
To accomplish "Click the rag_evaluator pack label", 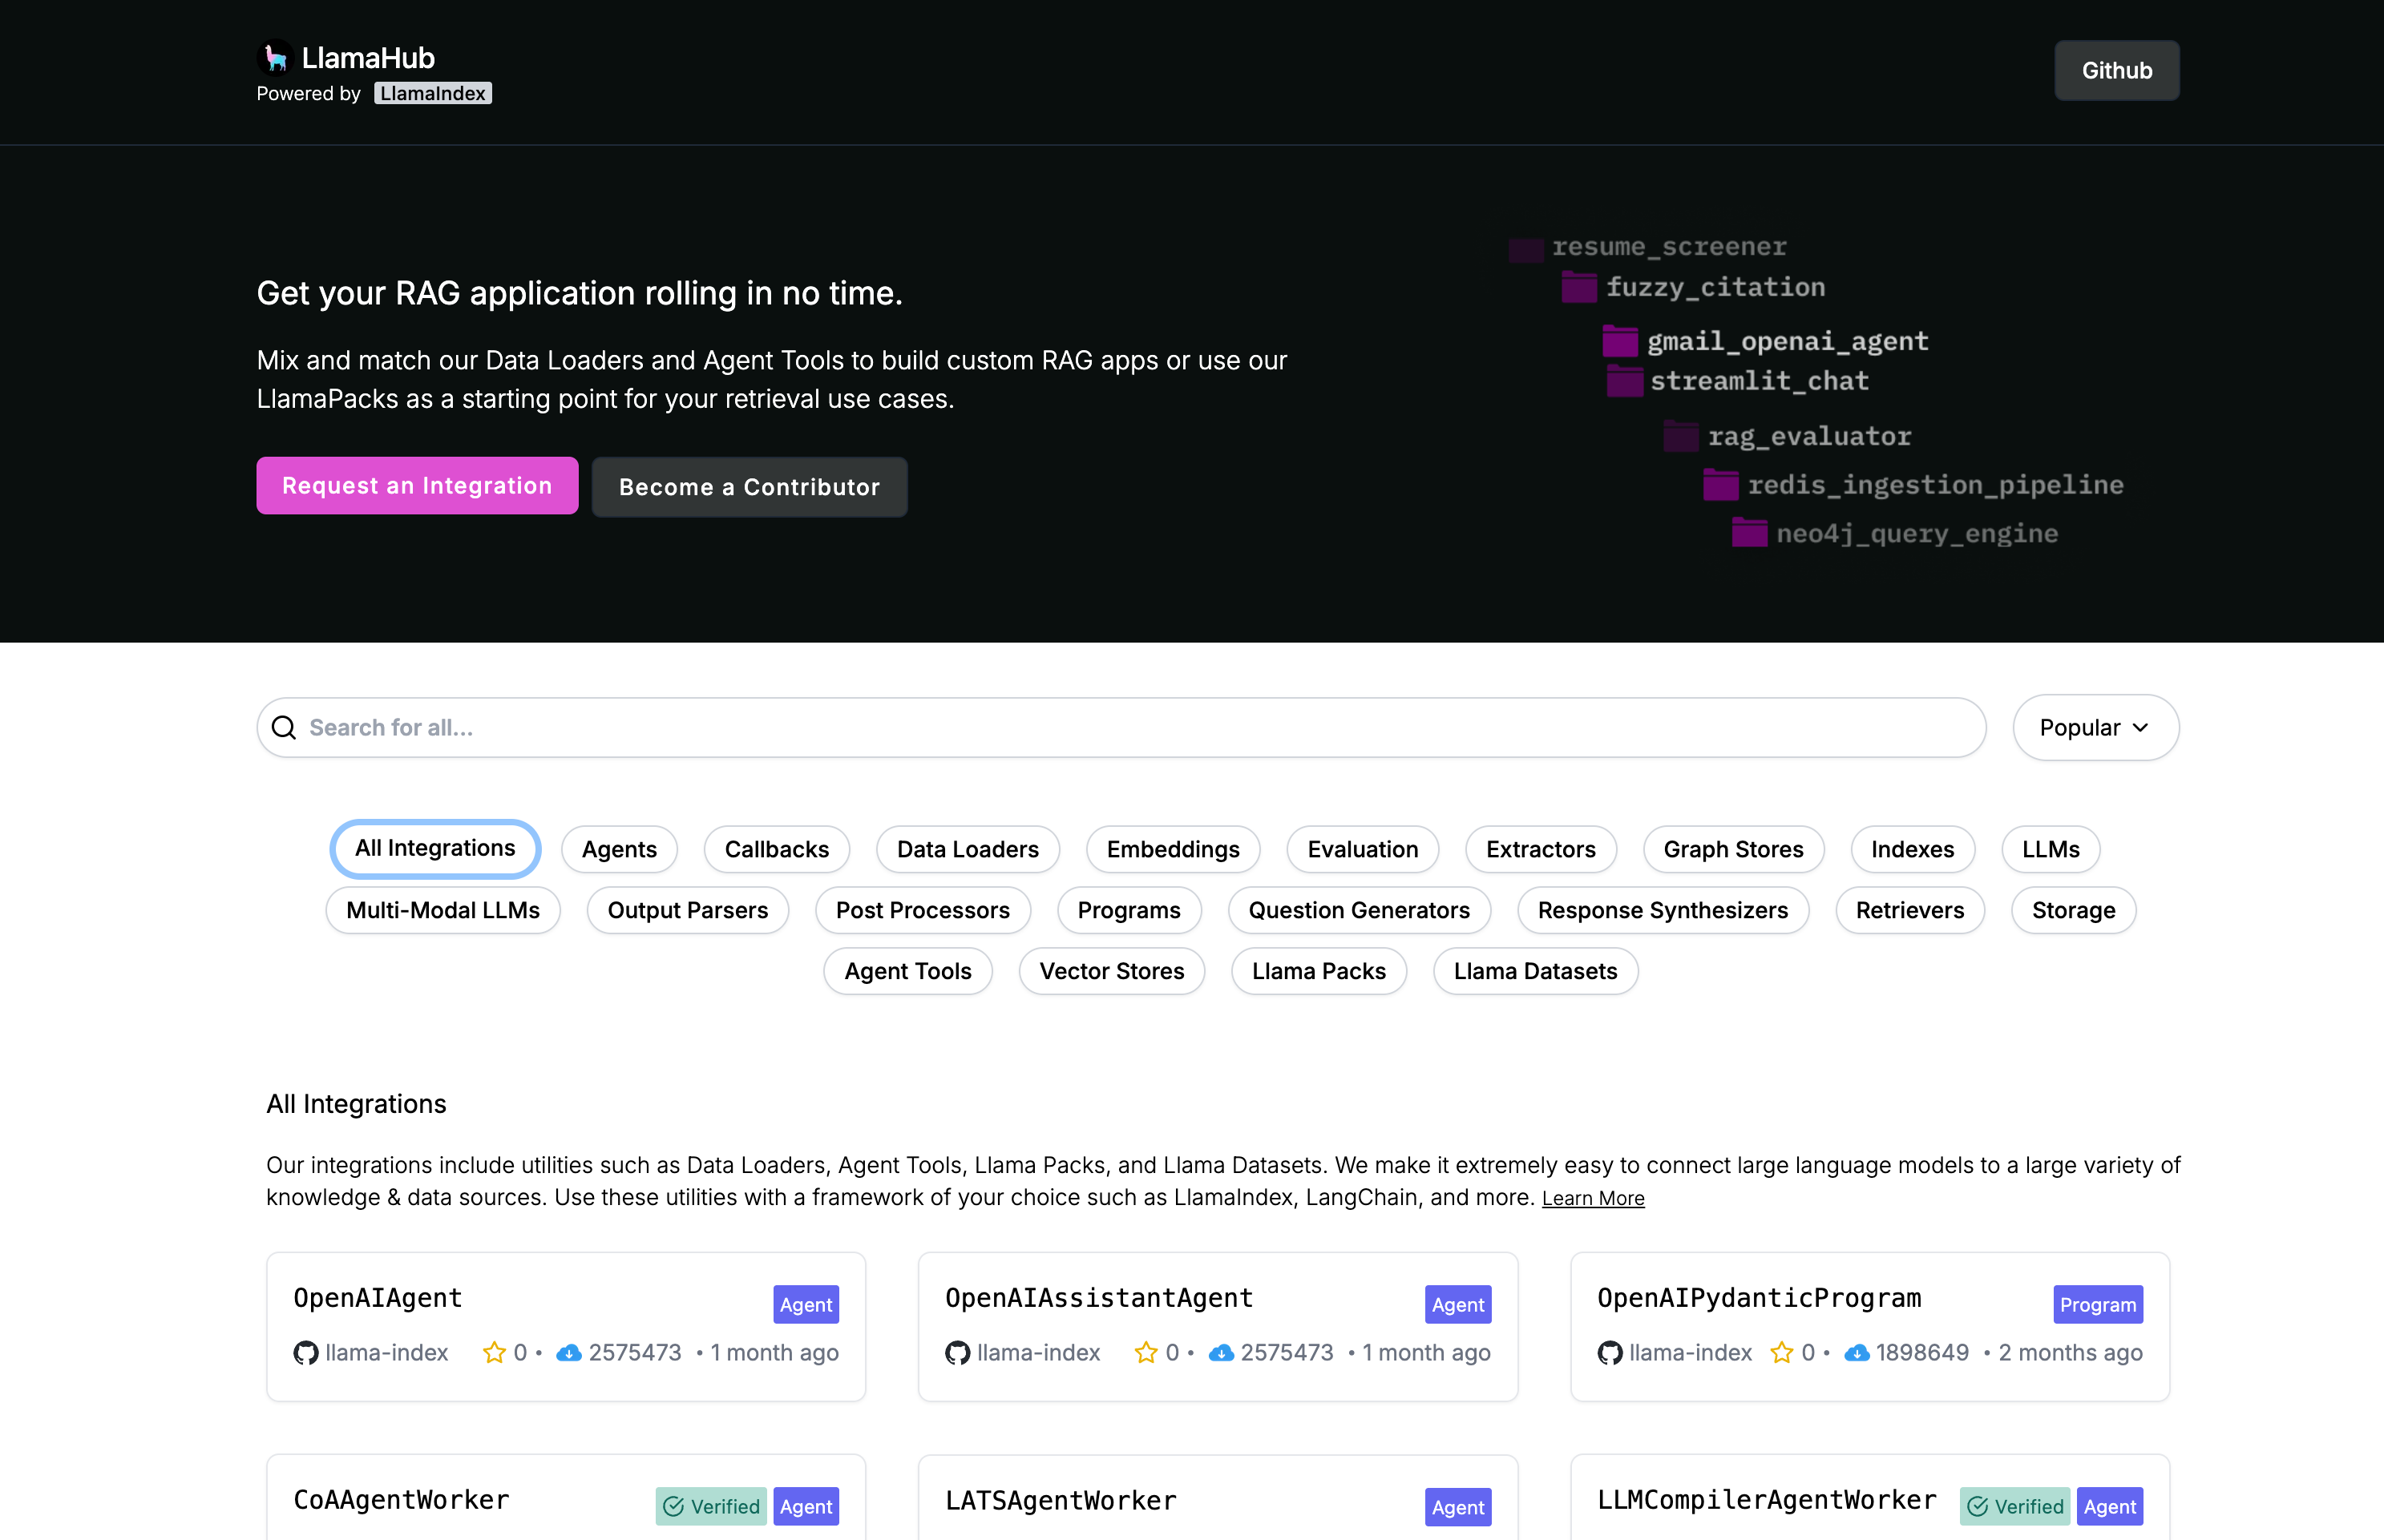I will tap(1810, 436).
